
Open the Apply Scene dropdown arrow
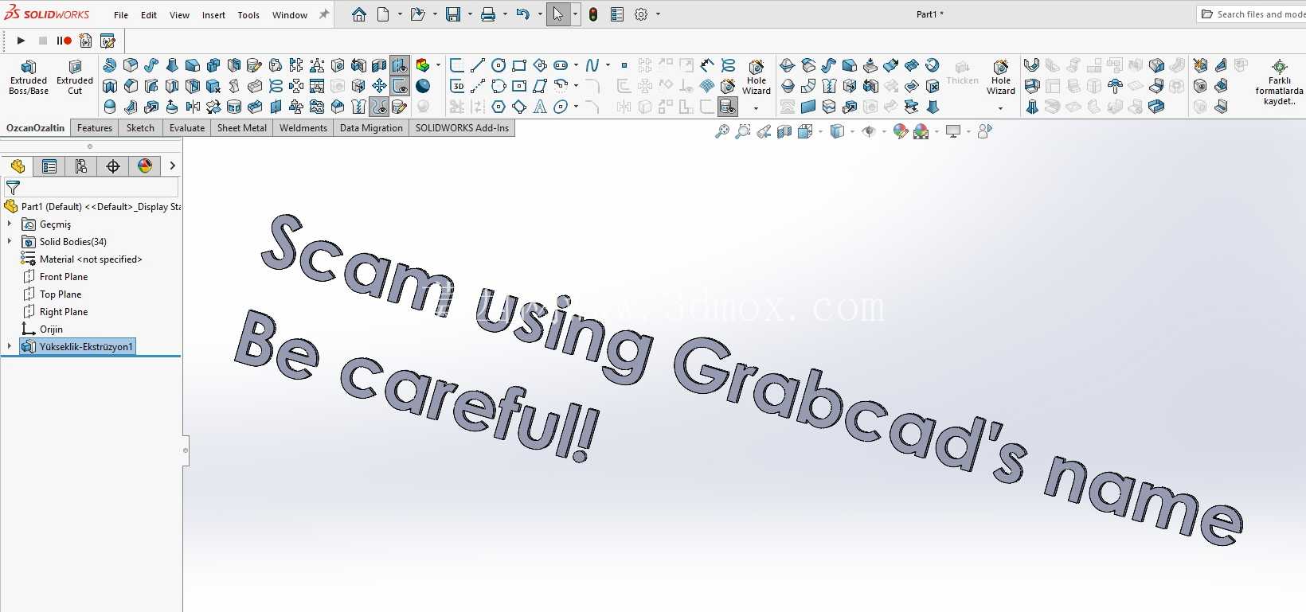point(936,131)
